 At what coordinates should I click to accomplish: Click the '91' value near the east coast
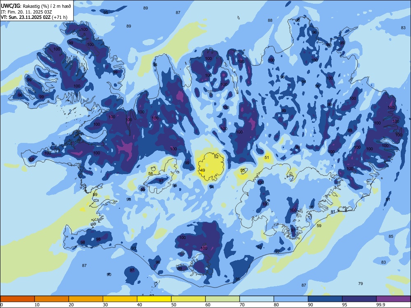[x=388, y=199]
